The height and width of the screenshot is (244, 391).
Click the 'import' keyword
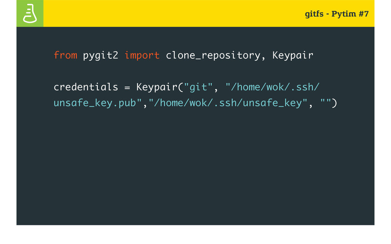(142, 55)
